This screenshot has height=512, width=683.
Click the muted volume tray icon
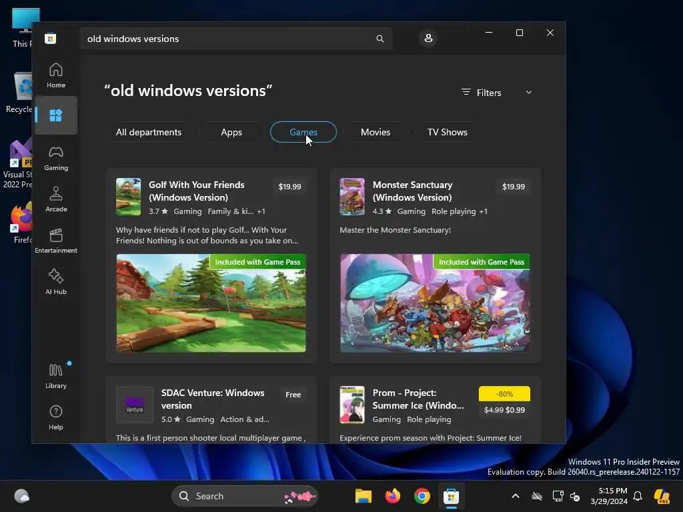pos(575,496)
